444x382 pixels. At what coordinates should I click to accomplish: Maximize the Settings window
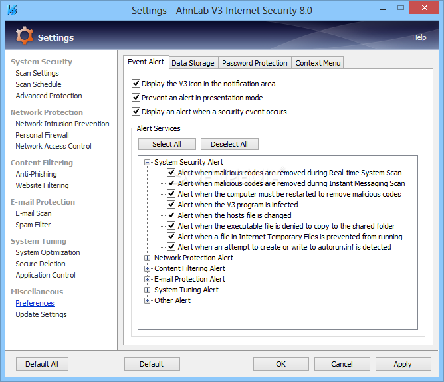point(401,8)
